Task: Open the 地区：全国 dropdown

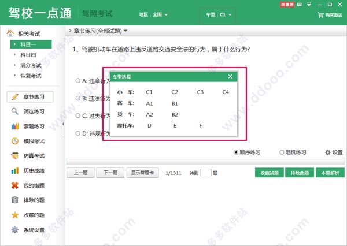Action: point(153,15)
